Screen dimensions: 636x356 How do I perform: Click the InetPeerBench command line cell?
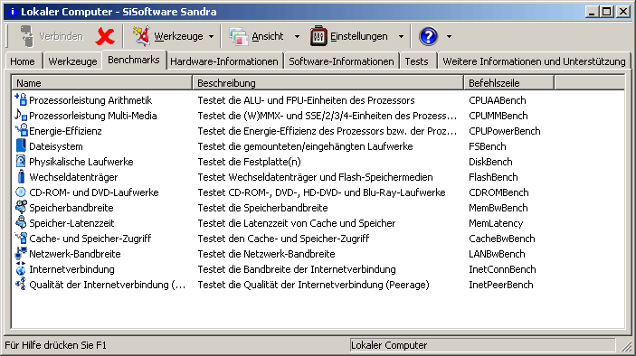tap(501, 285)
